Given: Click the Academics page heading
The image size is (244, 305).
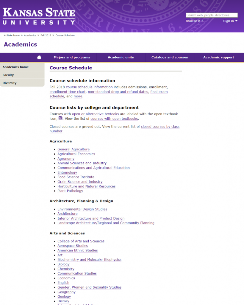Looking at the screenshot, I should (x=21, y=44).
